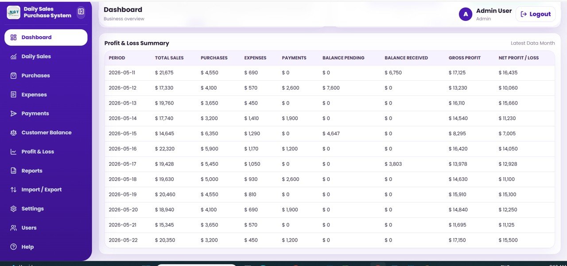Click balance pending value $ 4,647
The width and height of the screenshot is (567, 266).
pos(331,133)
